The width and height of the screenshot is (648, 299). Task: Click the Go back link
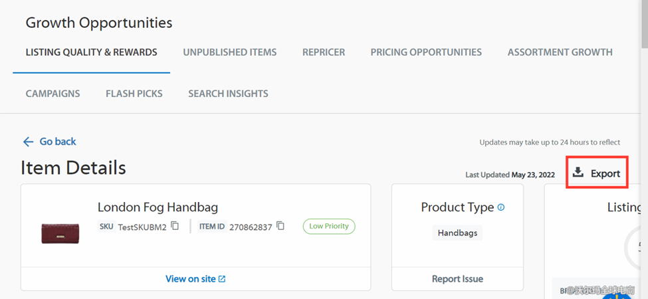pos(58,142)
